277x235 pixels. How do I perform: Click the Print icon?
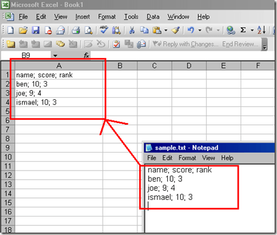(x=76, y=30)
